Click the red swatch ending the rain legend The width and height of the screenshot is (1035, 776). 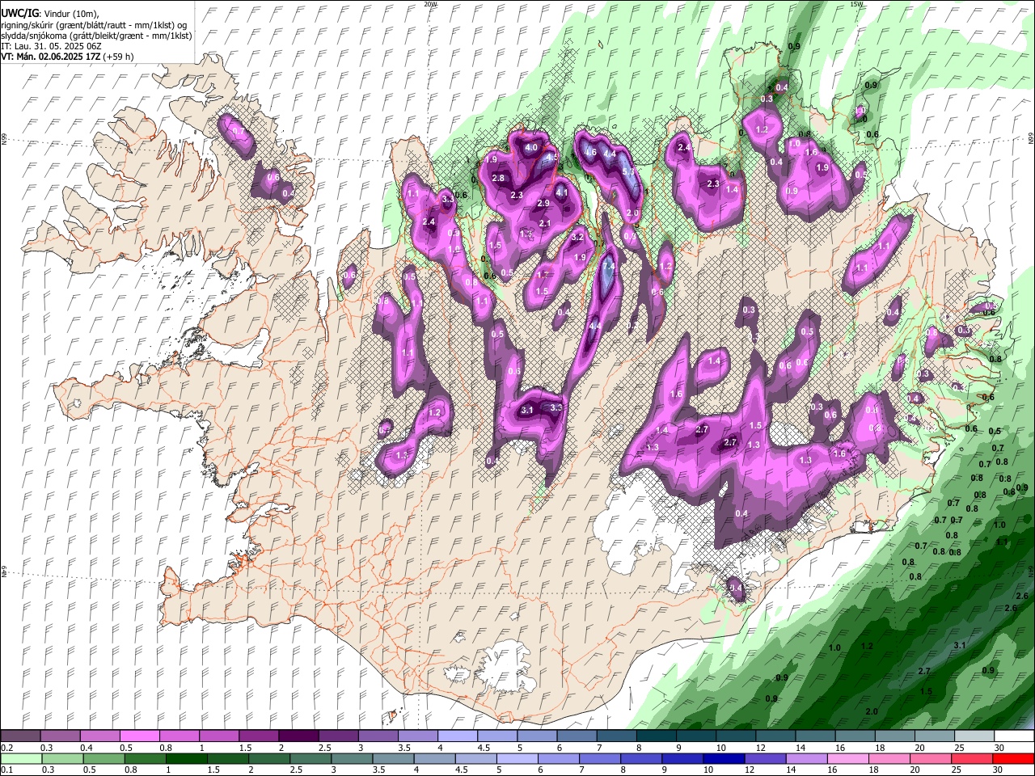pos(1013,758)
